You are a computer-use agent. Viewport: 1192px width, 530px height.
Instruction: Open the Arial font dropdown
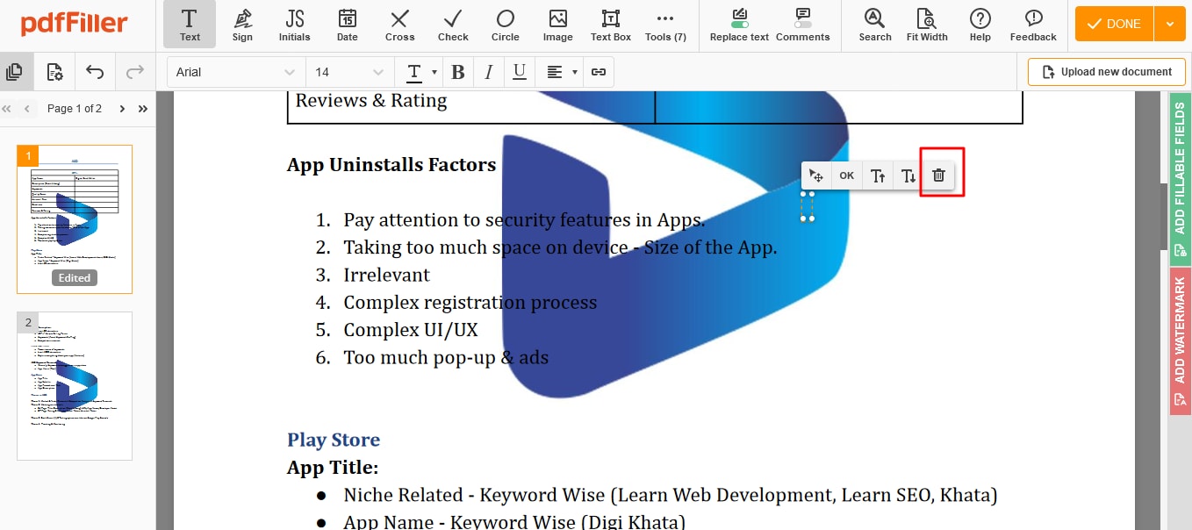pyautogui.click(x=236, y=72)
